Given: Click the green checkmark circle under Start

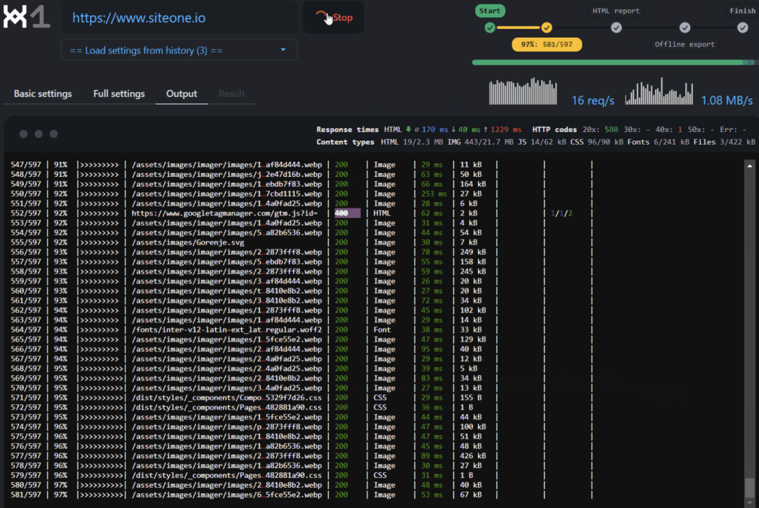Looking at the screenshot, I should 490,27.
